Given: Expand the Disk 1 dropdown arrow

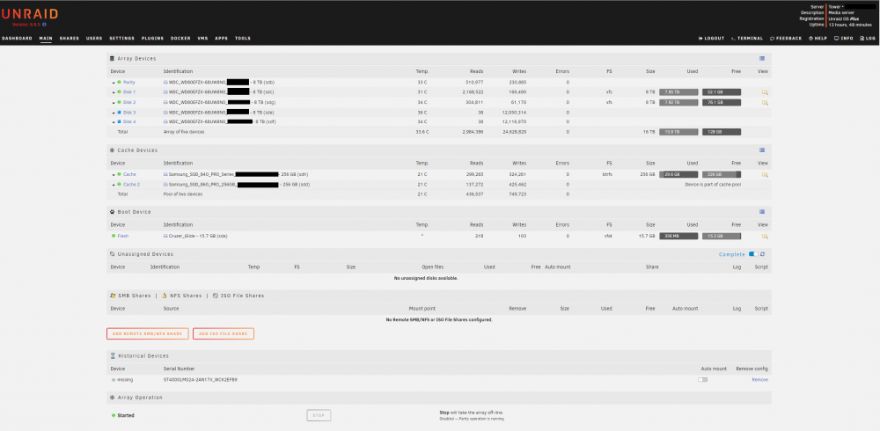Looking at the screenshot, I should coord(114,92).
